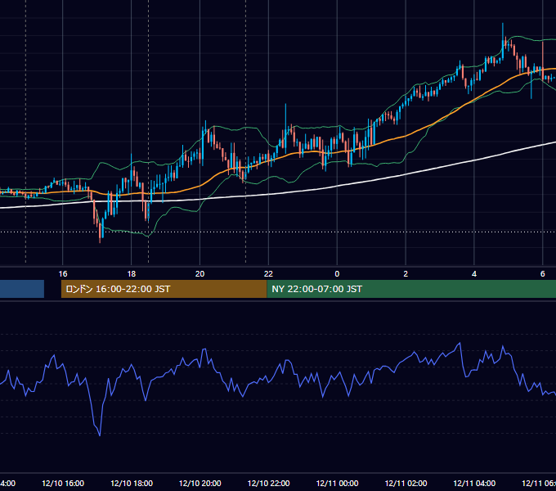556x491 pixels.
Task: Click the 16 hour label on upper axis
Action: click(x=63, y=274)
